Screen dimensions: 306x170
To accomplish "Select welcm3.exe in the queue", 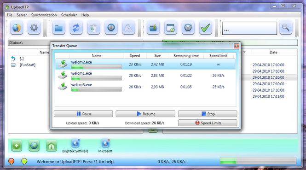I will click(145, 87).
